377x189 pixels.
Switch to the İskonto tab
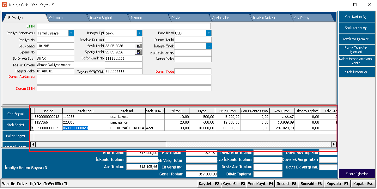coord(136,18)
